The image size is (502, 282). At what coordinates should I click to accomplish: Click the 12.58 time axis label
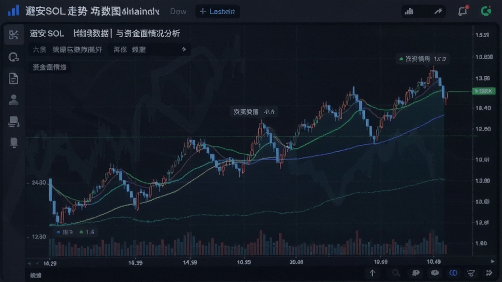click(x=380, y=262)
